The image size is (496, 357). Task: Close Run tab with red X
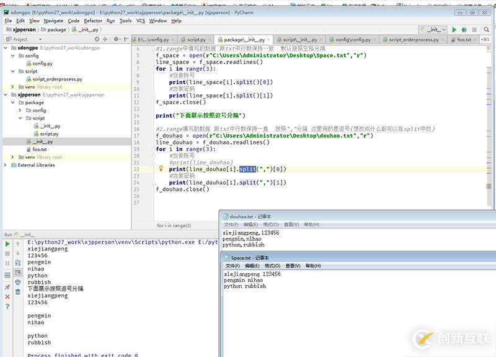pos(7,297)
